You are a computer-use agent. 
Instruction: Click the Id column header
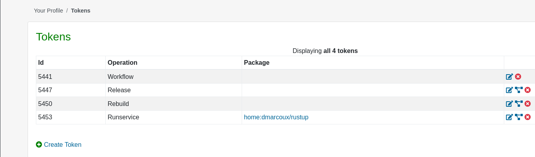pyautogui.click(x=41, y=62)
